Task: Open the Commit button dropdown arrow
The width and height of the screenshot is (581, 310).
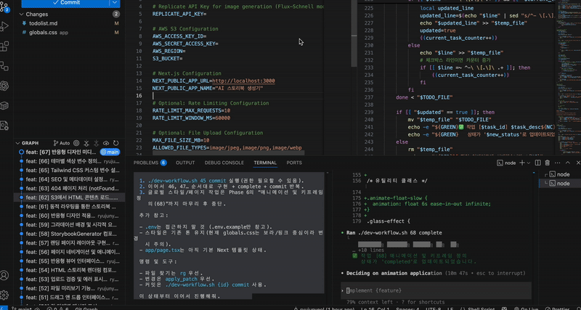Action: 116,2
